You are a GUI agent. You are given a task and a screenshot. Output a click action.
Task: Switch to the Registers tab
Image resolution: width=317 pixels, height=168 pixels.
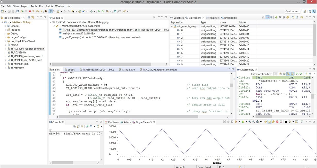(213, 18)
